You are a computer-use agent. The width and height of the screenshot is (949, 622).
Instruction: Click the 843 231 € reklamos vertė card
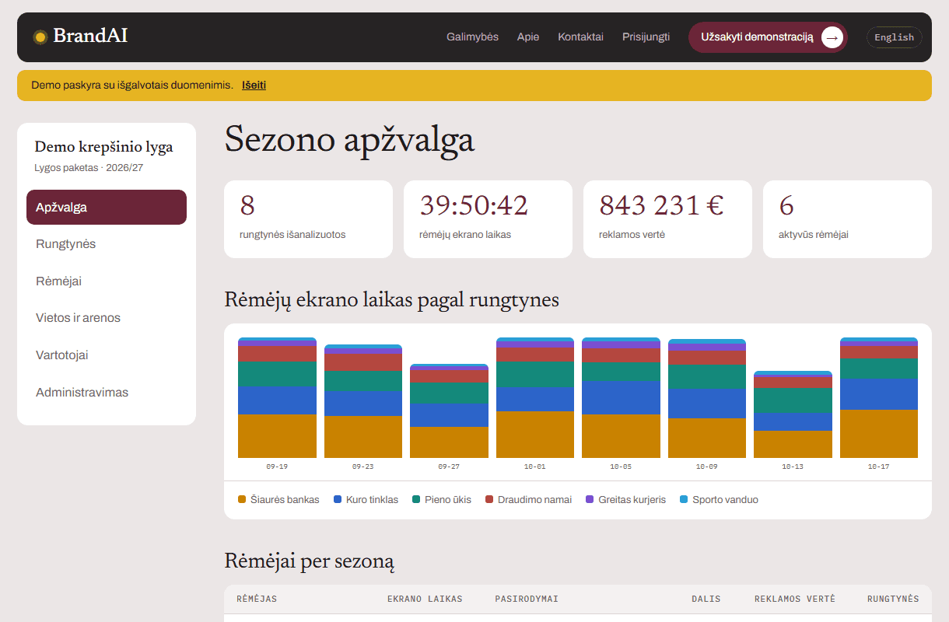[x=667, y=219]
